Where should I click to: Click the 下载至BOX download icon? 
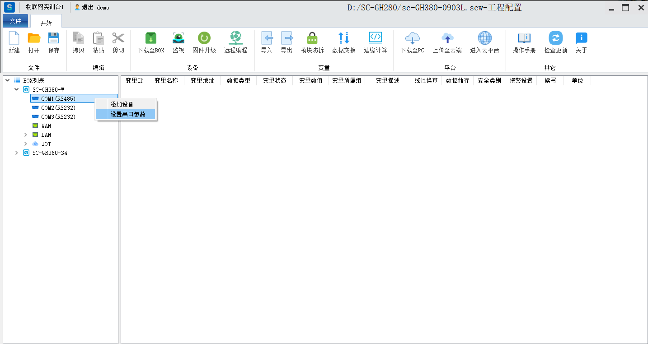pos(150,39)
